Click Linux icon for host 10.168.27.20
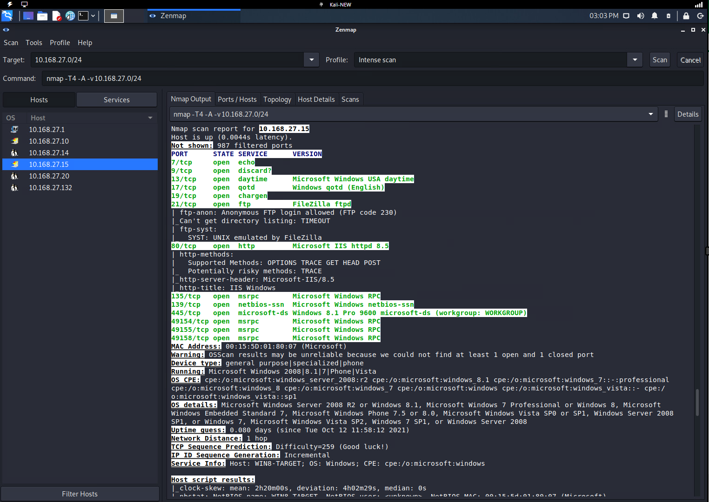Image resolution: width=709 pixels, height=502 pixels. pyautogui.click(x=14, y=176)
